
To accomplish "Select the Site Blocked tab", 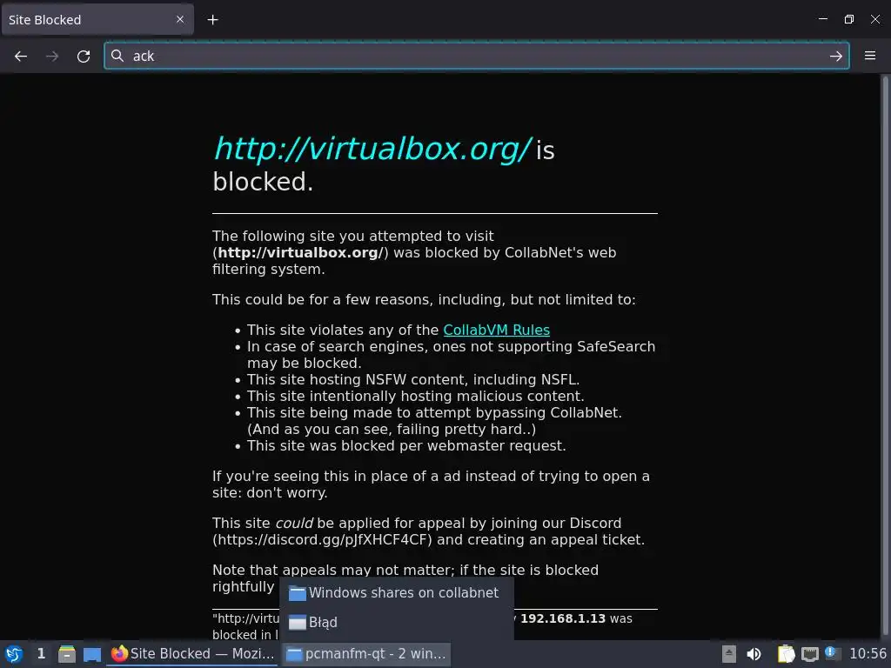I will click(x=97, y=20).
